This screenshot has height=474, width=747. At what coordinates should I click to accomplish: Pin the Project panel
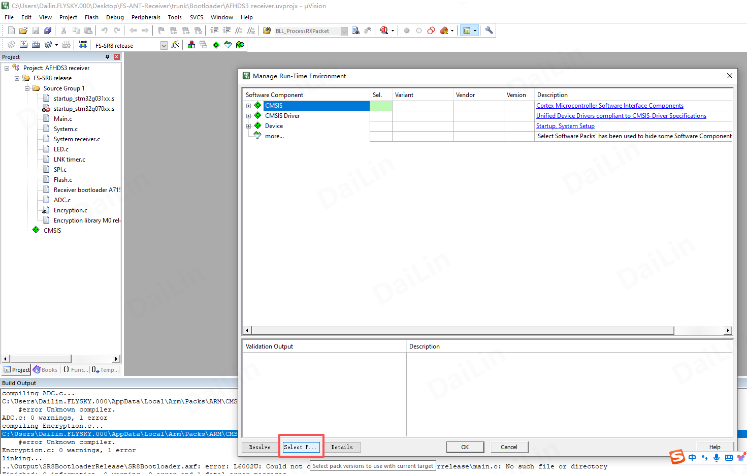(107, 57)
